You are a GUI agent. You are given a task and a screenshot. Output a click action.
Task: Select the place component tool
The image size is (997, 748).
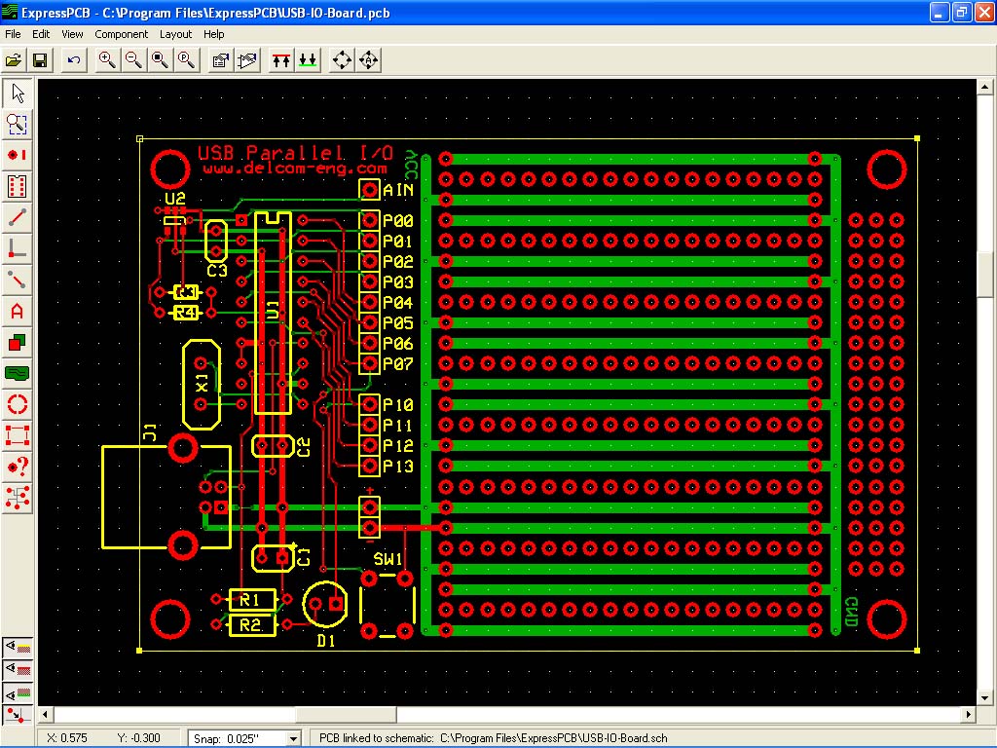coord(17,186)
